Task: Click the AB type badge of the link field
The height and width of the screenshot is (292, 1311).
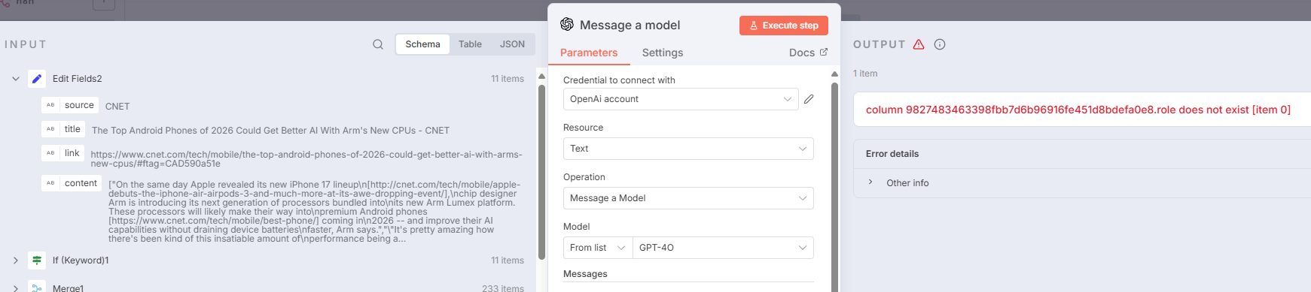Action: click(x=50, y=153)
